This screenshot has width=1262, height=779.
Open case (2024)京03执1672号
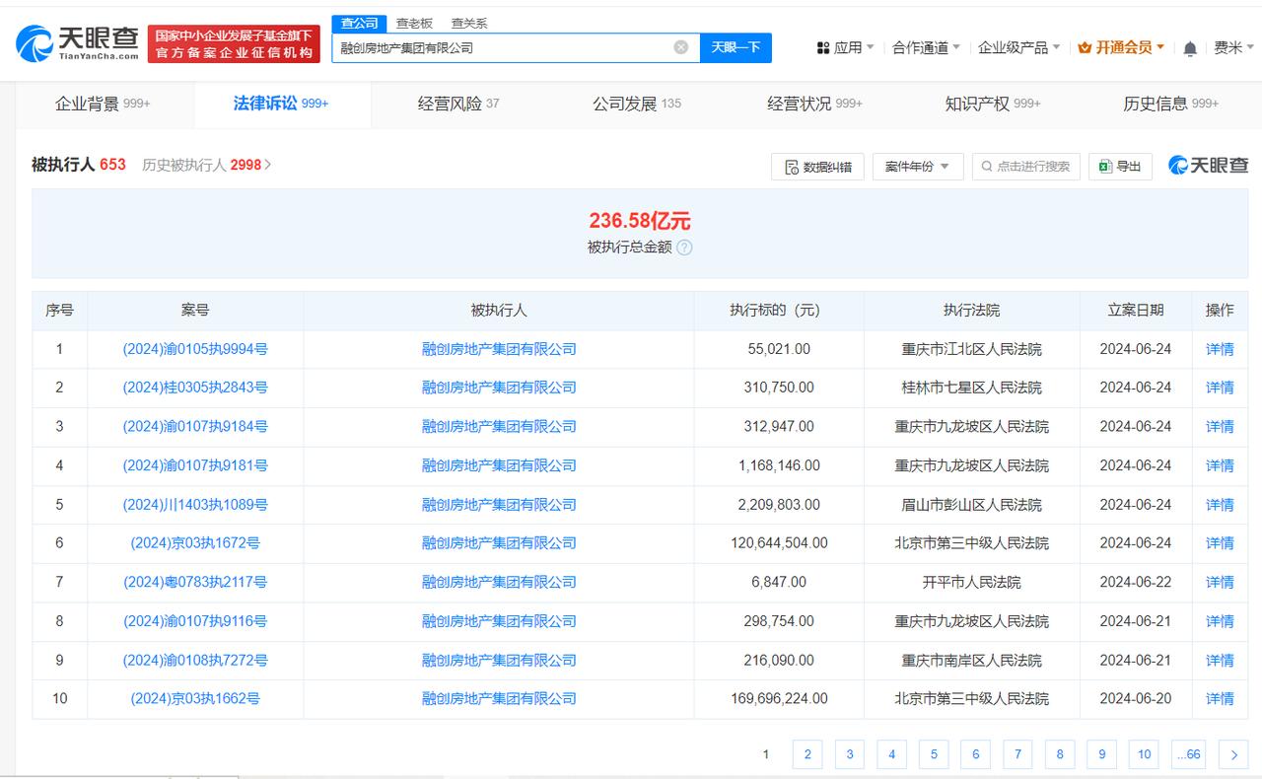[195, 543]
